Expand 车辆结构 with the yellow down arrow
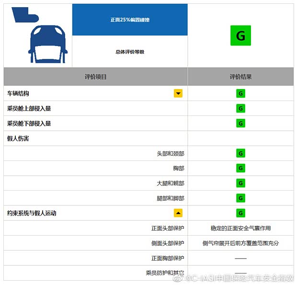Viewport: 297px width, 285px height. pyautogui.click(x=178, y=93)
